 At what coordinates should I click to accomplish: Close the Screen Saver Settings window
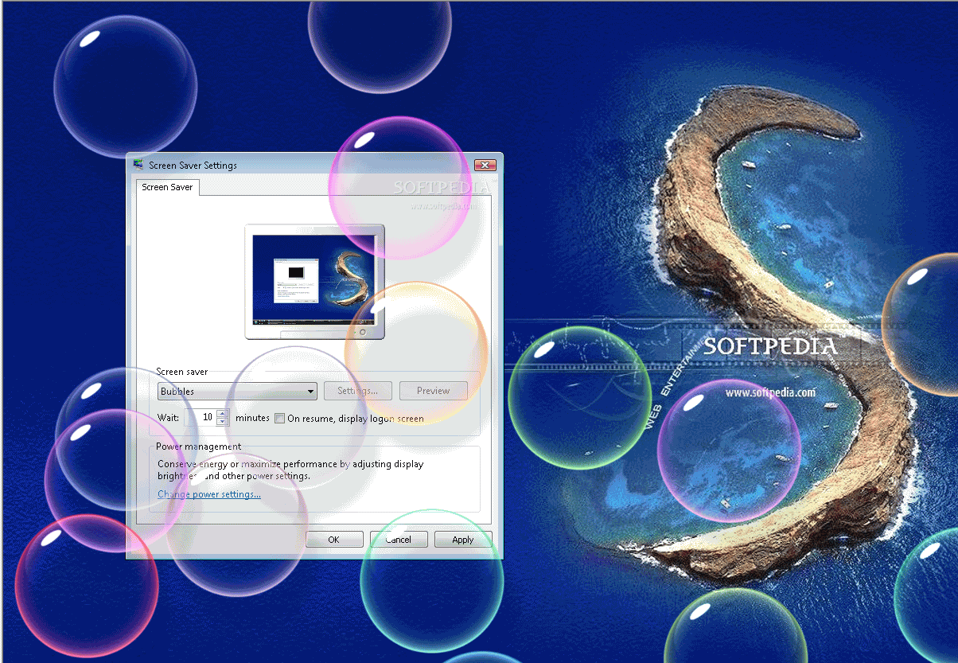pyautogui.click(x=485, y=165)
